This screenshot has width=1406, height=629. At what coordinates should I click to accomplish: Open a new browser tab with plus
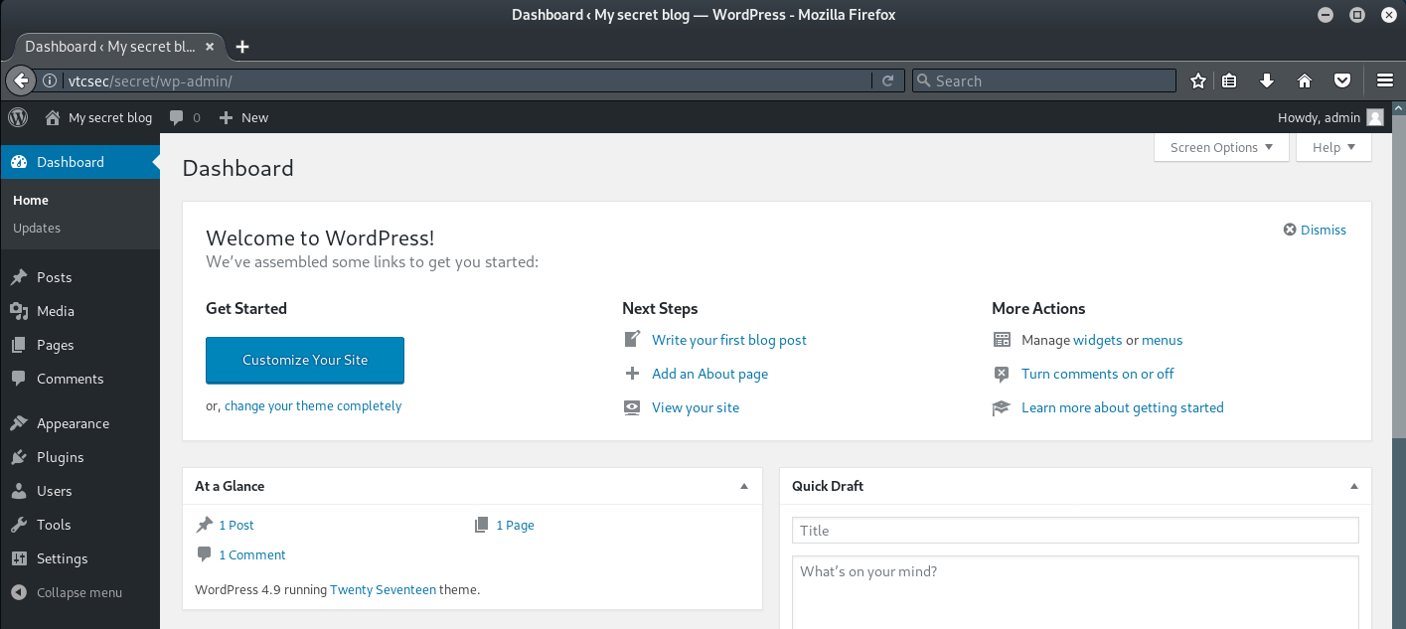coord(242,47)
